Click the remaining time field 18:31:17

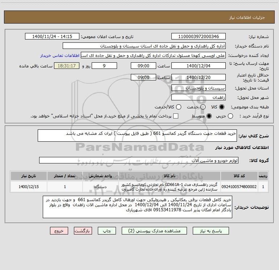[x=67, y=66]
